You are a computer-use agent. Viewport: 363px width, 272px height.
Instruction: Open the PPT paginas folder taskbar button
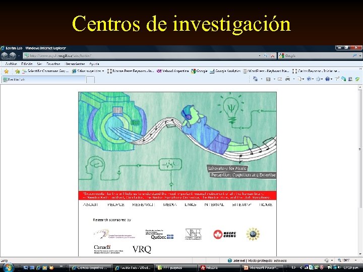pyautogui.click(x=176, y=268)
